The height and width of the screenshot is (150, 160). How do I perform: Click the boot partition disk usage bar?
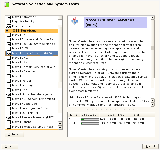90,123
